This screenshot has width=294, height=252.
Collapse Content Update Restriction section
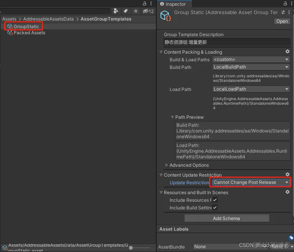tap(161, 175)
